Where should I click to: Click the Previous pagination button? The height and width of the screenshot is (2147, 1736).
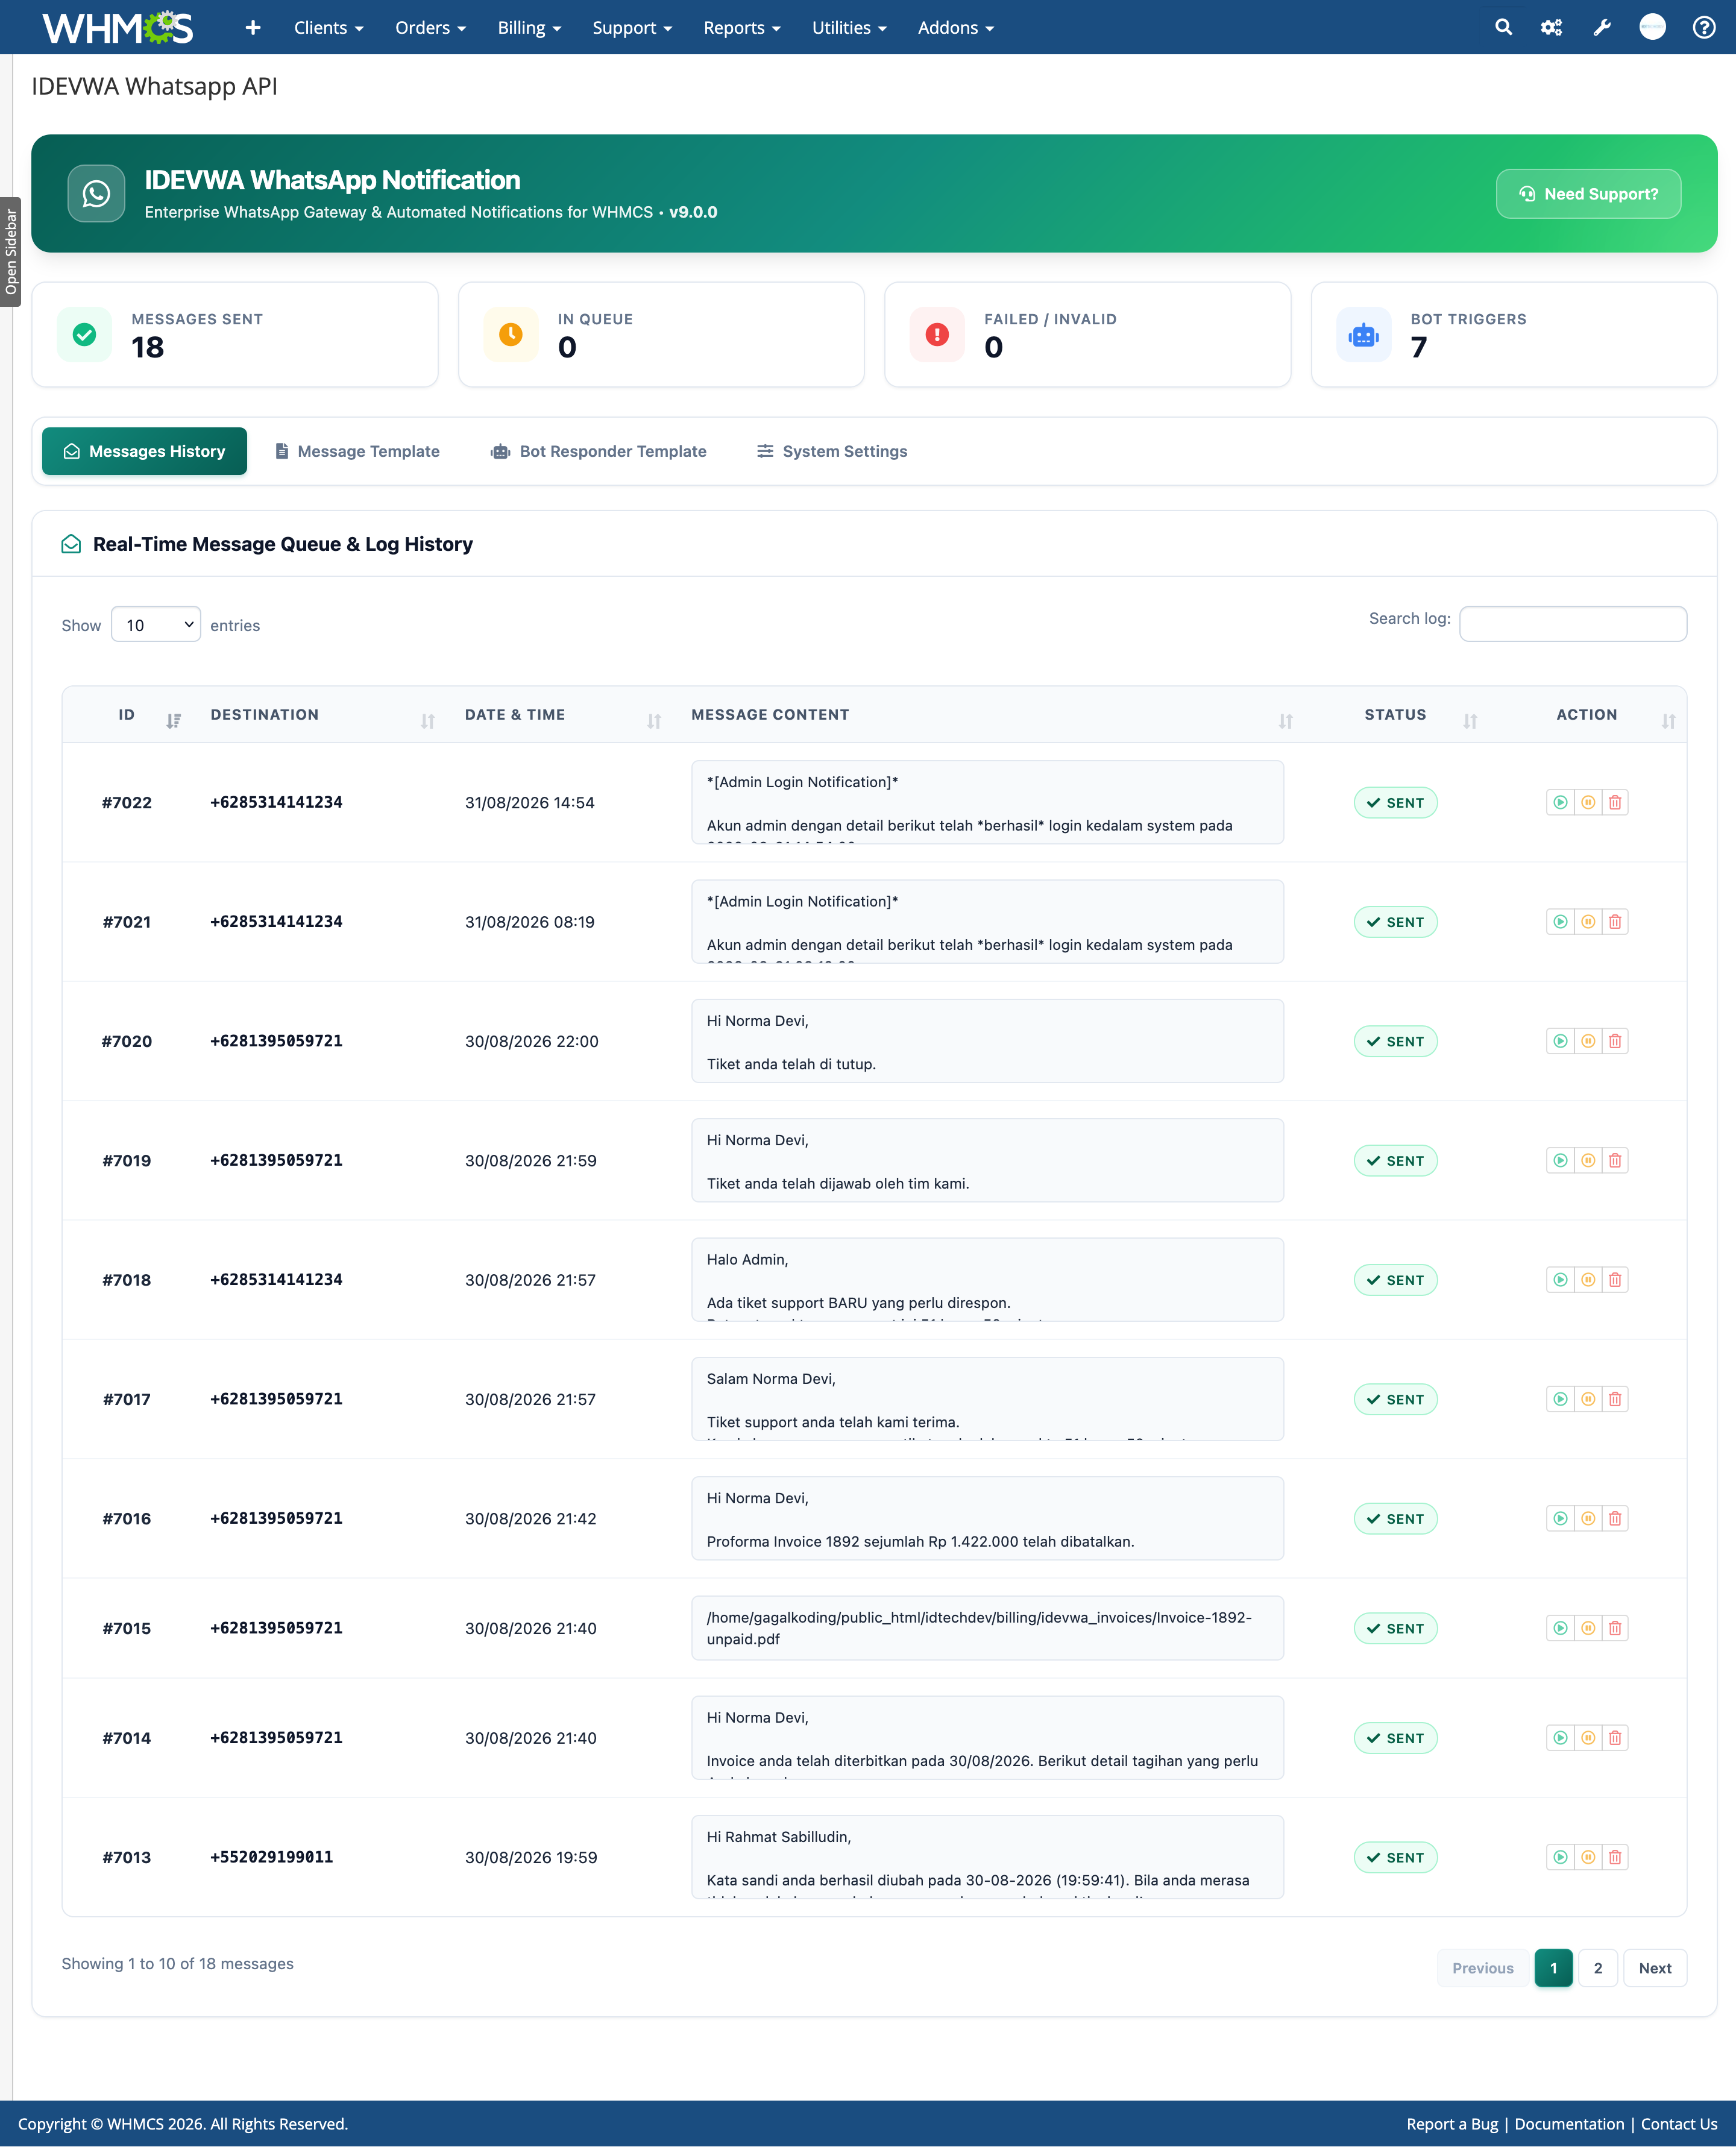pyautogui.click(x=1482, y=1967)
